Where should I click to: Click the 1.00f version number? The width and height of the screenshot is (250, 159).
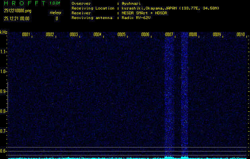tap(55, 3)
